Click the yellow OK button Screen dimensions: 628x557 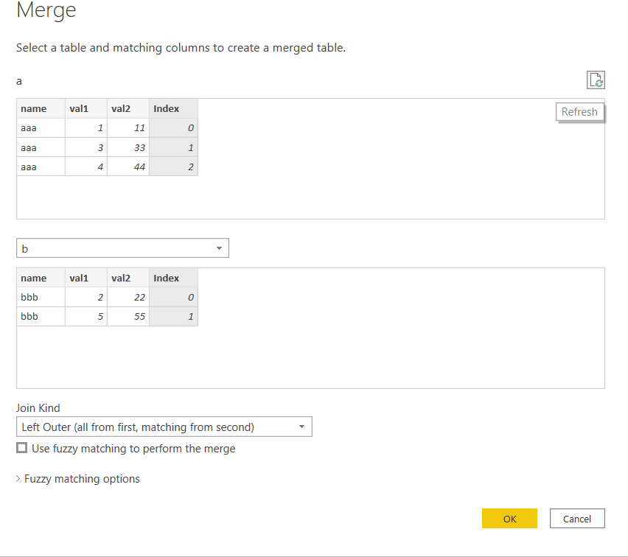point(509,519)
